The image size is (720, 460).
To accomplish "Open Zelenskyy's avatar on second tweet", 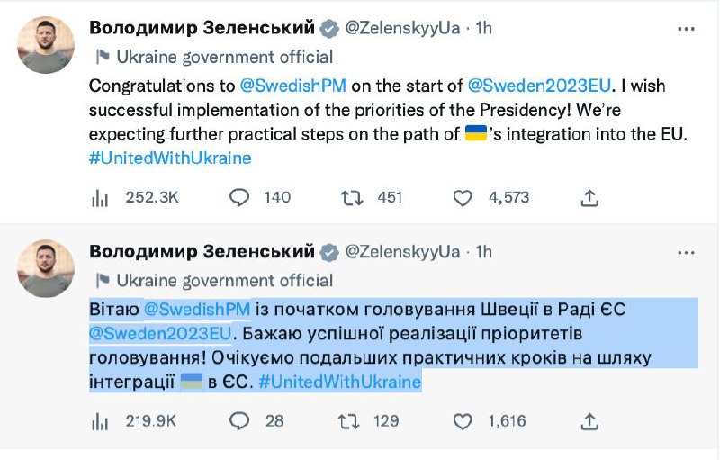I will click(x=46, y=268).
